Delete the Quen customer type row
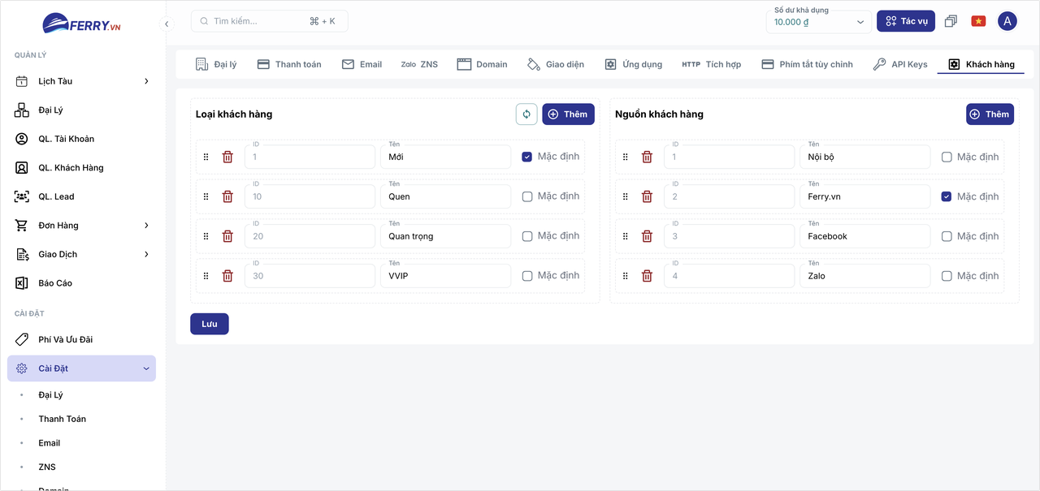Viewport: 1040px width, 491px height. pyautogui.click(x=227, y=196)
